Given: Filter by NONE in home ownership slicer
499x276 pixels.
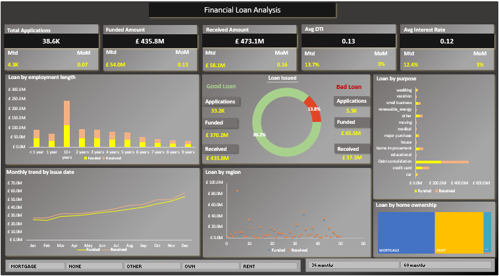Looking at the screenshot, I should tap(94, 266).
